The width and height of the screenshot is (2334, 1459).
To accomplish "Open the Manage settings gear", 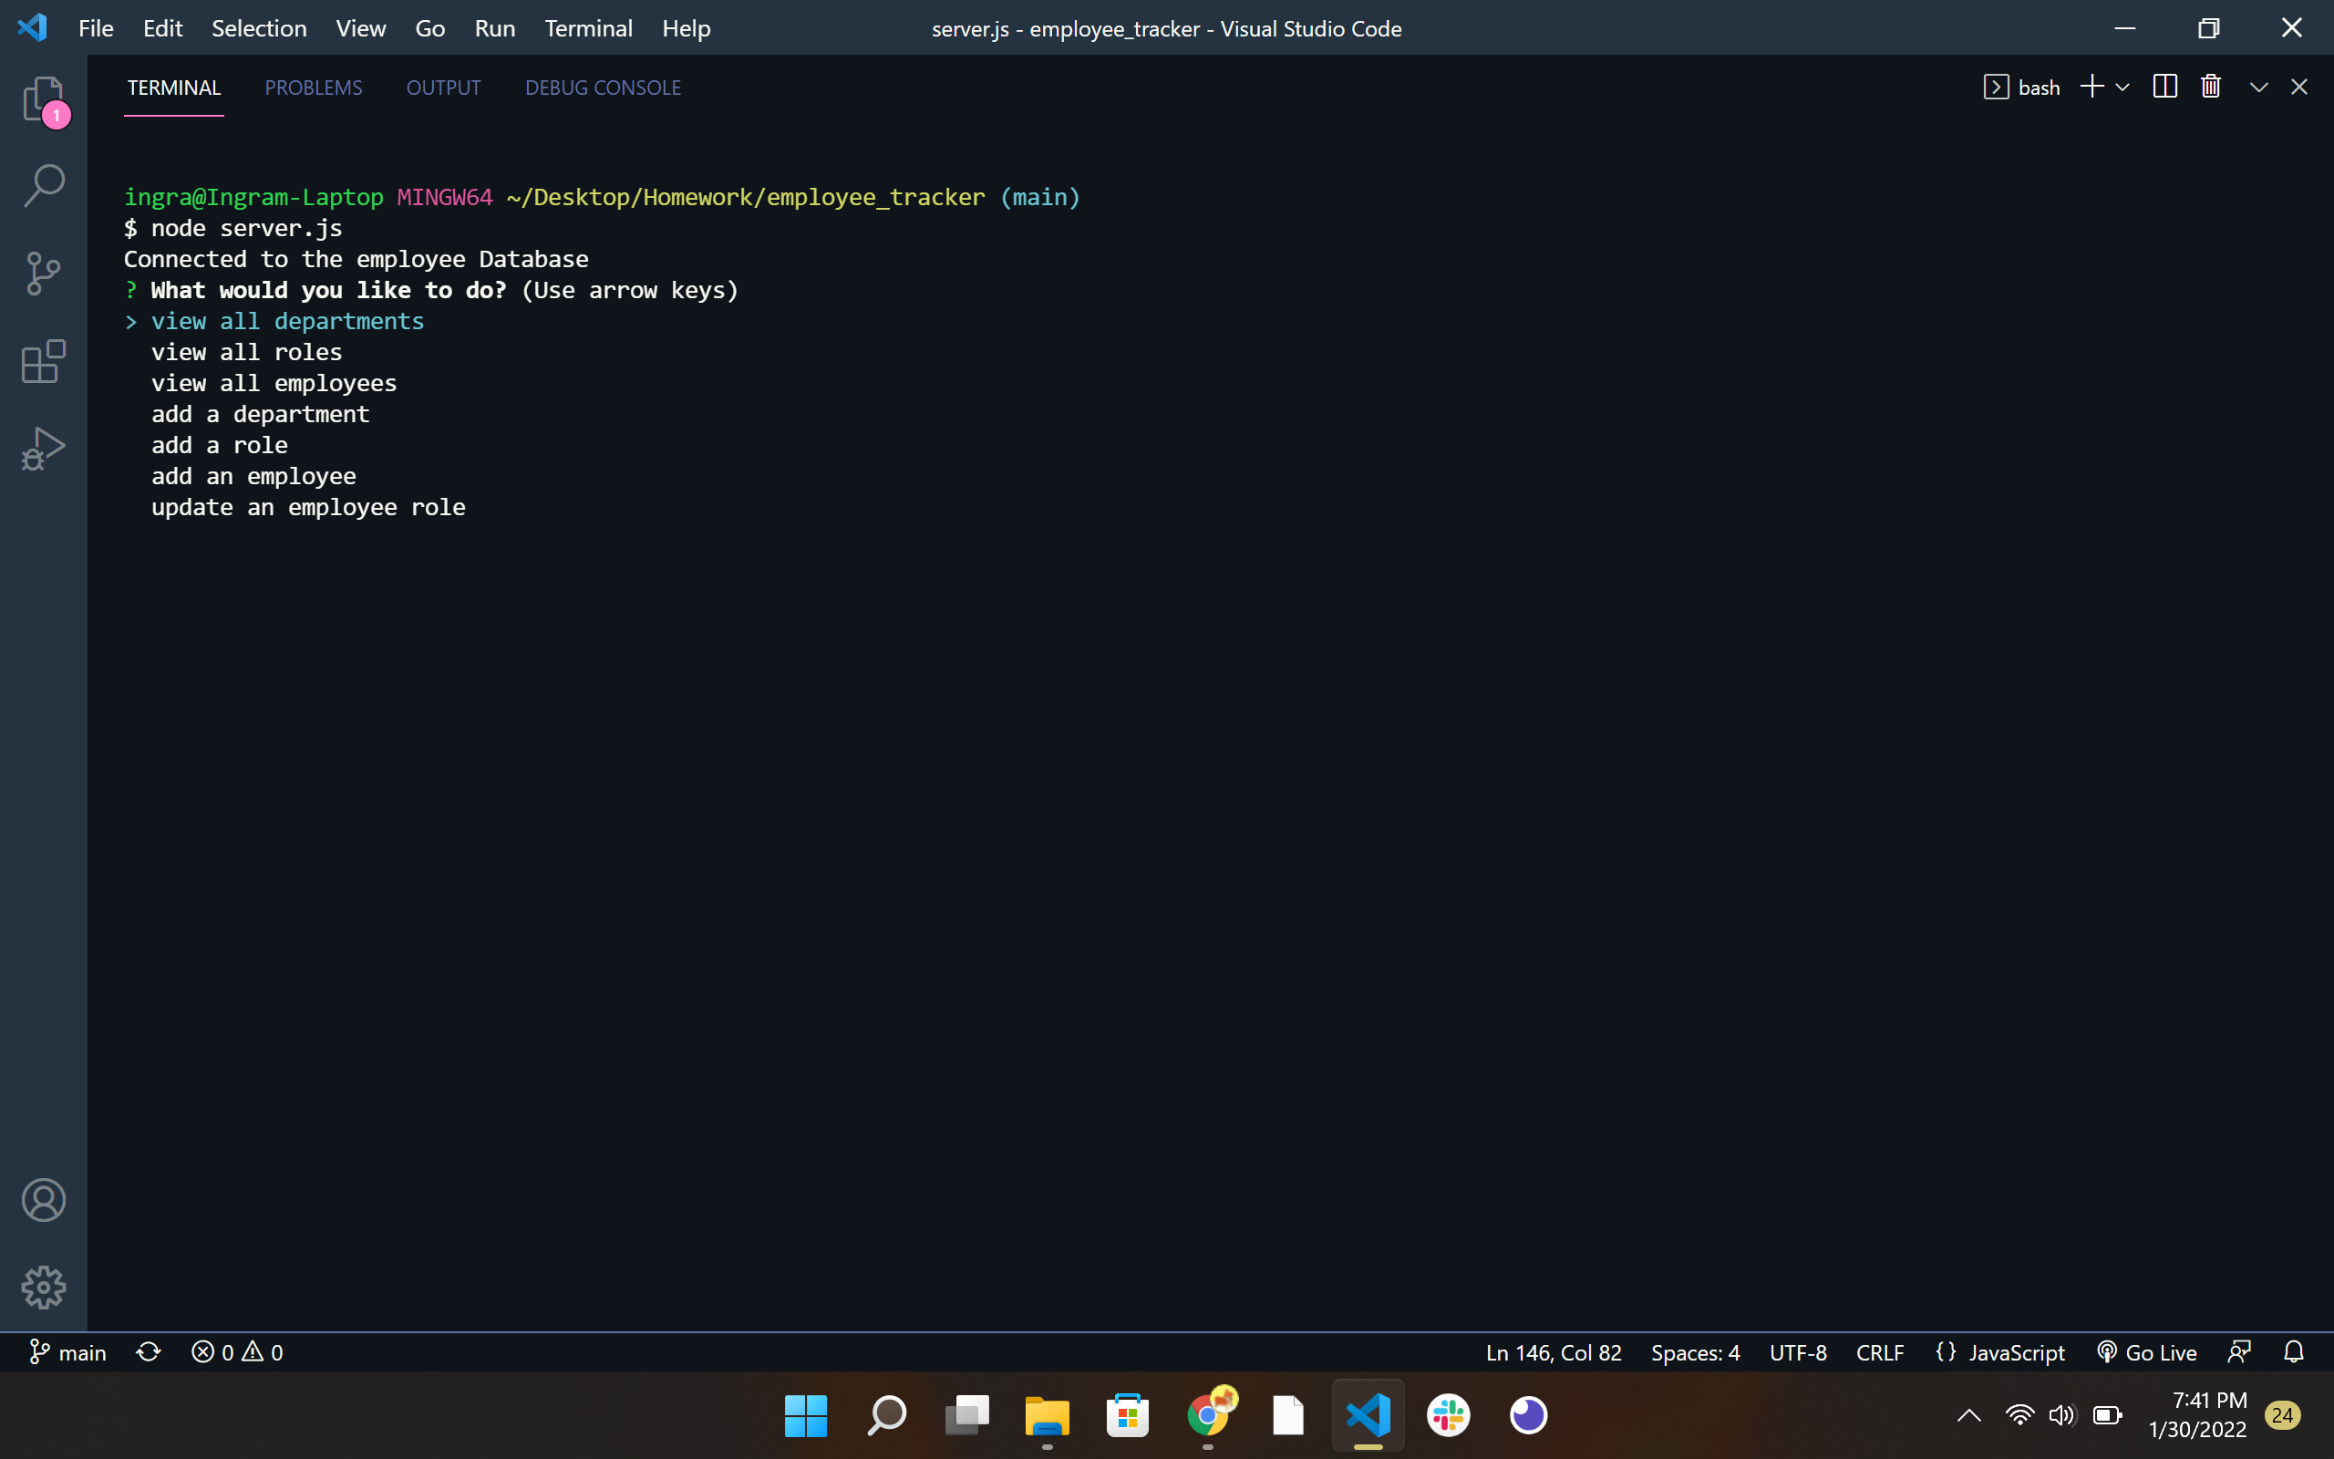I will click(x=44, y=1287).
